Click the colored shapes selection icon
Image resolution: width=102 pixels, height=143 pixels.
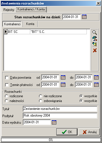(95, 38)
